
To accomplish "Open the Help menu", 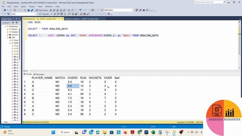I will point(57,6).
